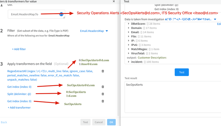This screenshot has height=126, width=221.
Task: Open the last Get index (index: 0) transformer
Action: pyautogui.click(x=19, y=101)
